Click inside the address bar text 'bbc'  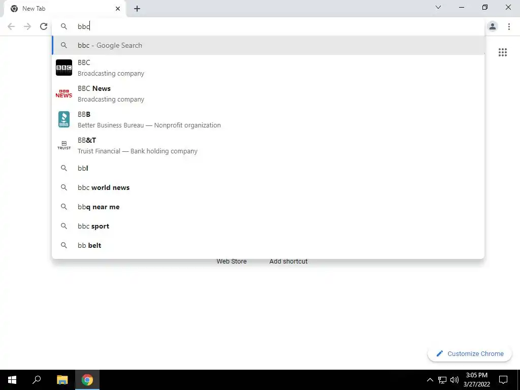[84, 26]
